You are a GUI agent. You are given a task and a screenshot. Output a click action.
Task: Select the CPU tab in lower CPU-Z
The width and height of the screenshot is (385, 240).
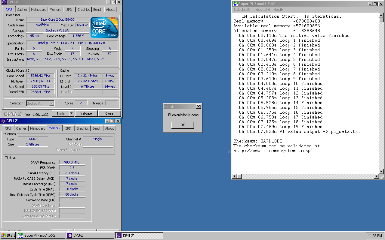[x=8, y=128]
